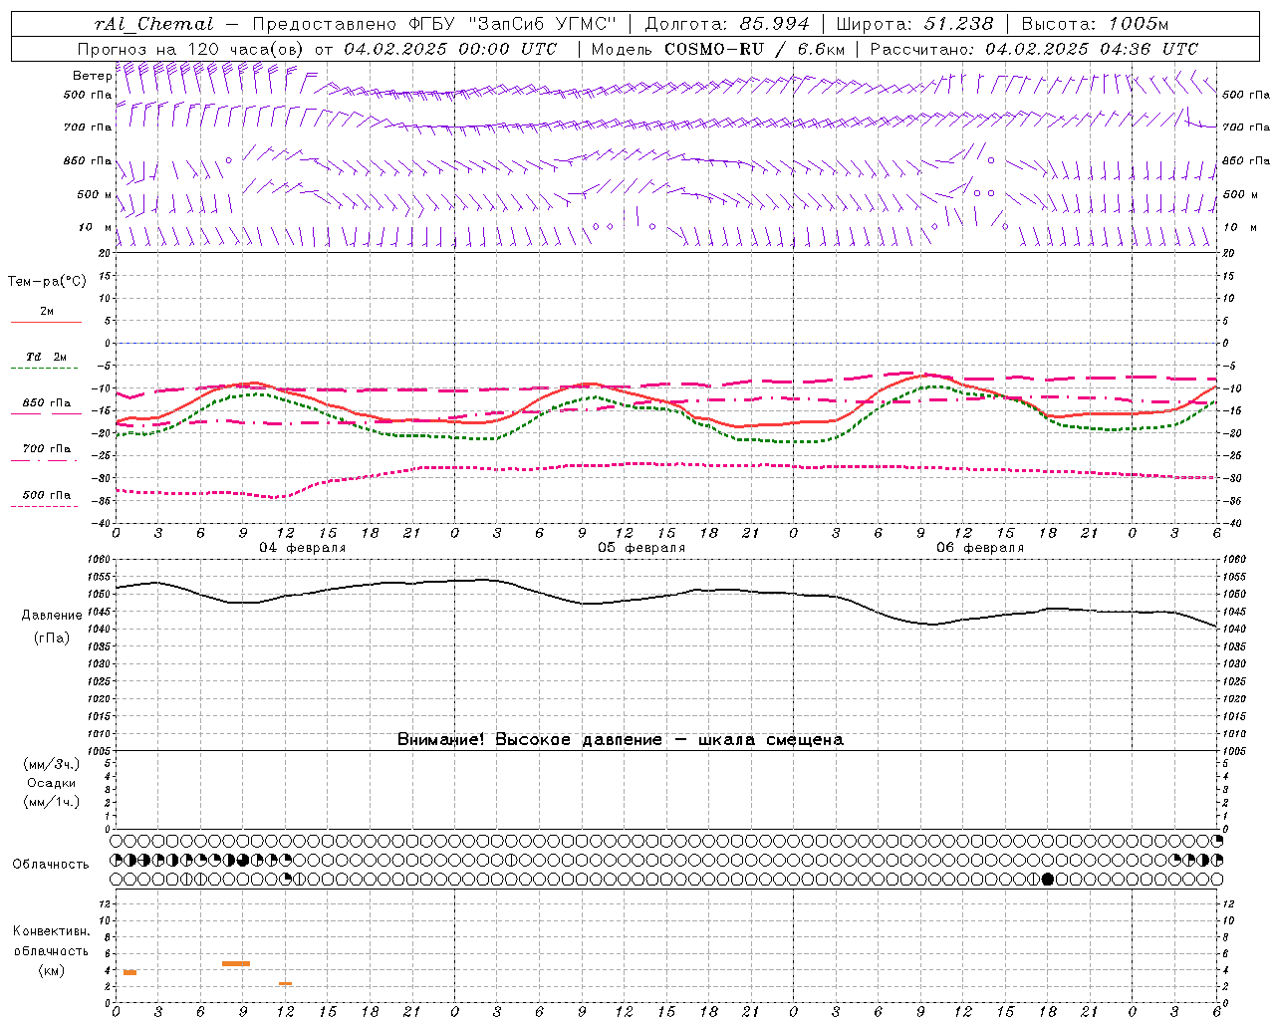Click the Ветер panel label
Screen dimensions: 1275x1020
point(92,76)
